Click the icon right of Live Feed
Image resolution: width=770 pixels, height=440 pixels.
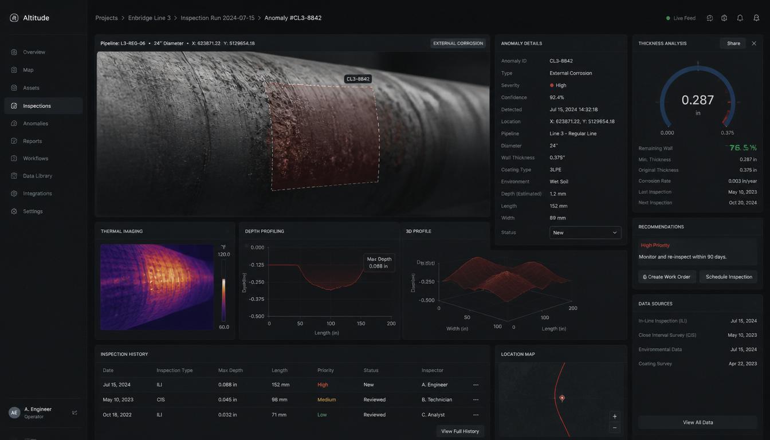710,18
